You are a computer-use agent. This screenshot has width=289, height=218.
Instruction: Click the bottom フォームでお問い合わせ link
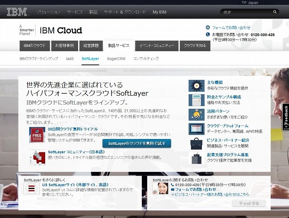pyautogui.click(x=196, y=190)
